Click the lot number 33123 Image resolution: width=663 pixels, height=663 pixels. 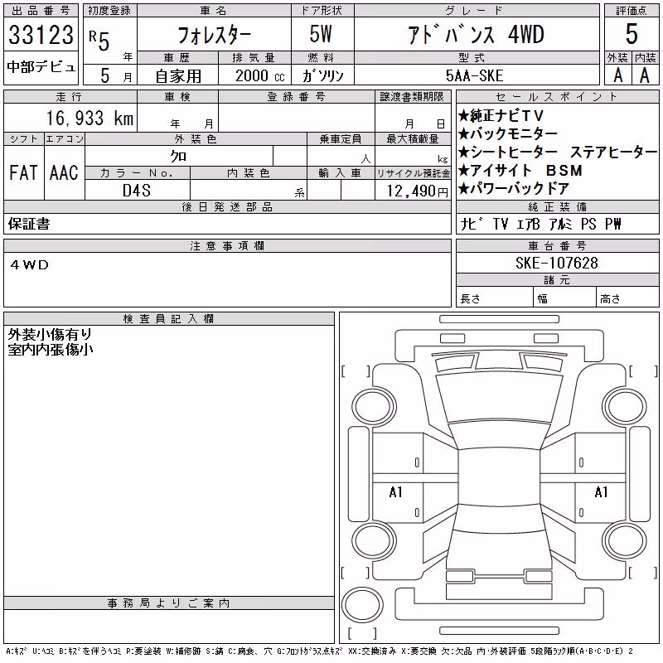tap(41, 35)
